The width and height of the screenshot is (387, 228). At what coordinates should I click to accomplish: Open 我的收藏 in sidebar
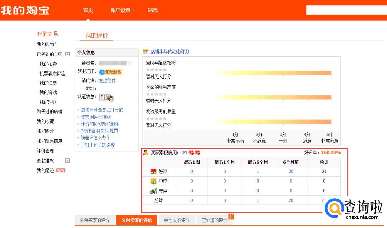click(45, 122)
